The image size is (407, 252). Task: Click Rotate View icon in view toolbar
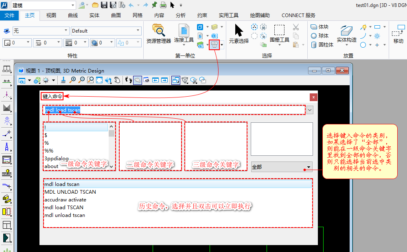[108, 80]
